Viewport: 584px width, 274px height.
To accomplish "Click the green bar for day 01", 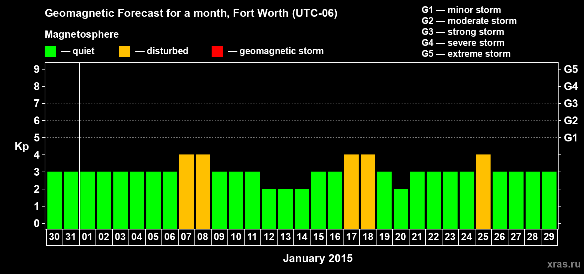I will pos(88,200).
